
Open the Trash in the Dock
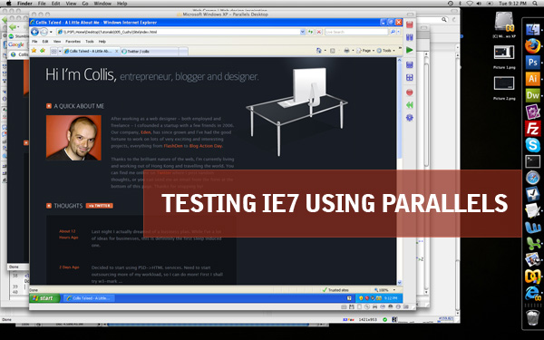point(532,317)
